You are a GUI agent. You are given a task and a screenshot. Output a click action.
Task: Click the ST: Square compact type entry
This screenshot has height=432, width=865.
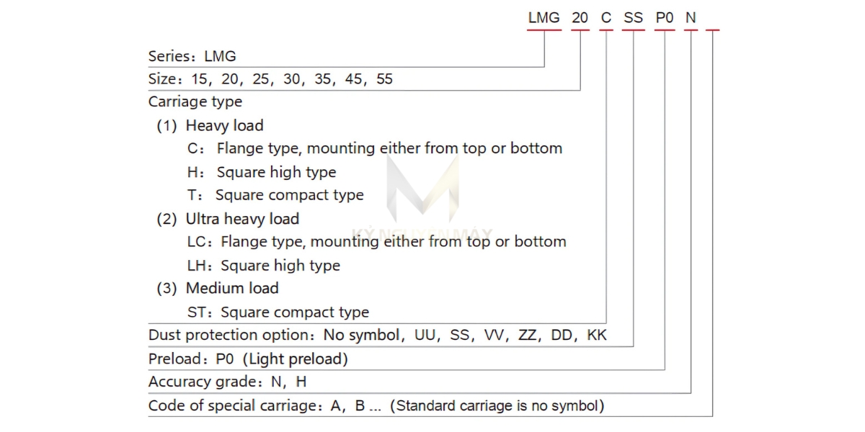[x=278, y=312]
